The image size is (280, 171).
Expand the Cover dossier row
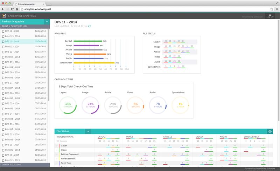(57, 145)
